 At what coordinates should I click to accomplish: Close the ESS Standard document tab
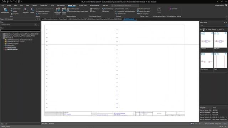[136, 19]
